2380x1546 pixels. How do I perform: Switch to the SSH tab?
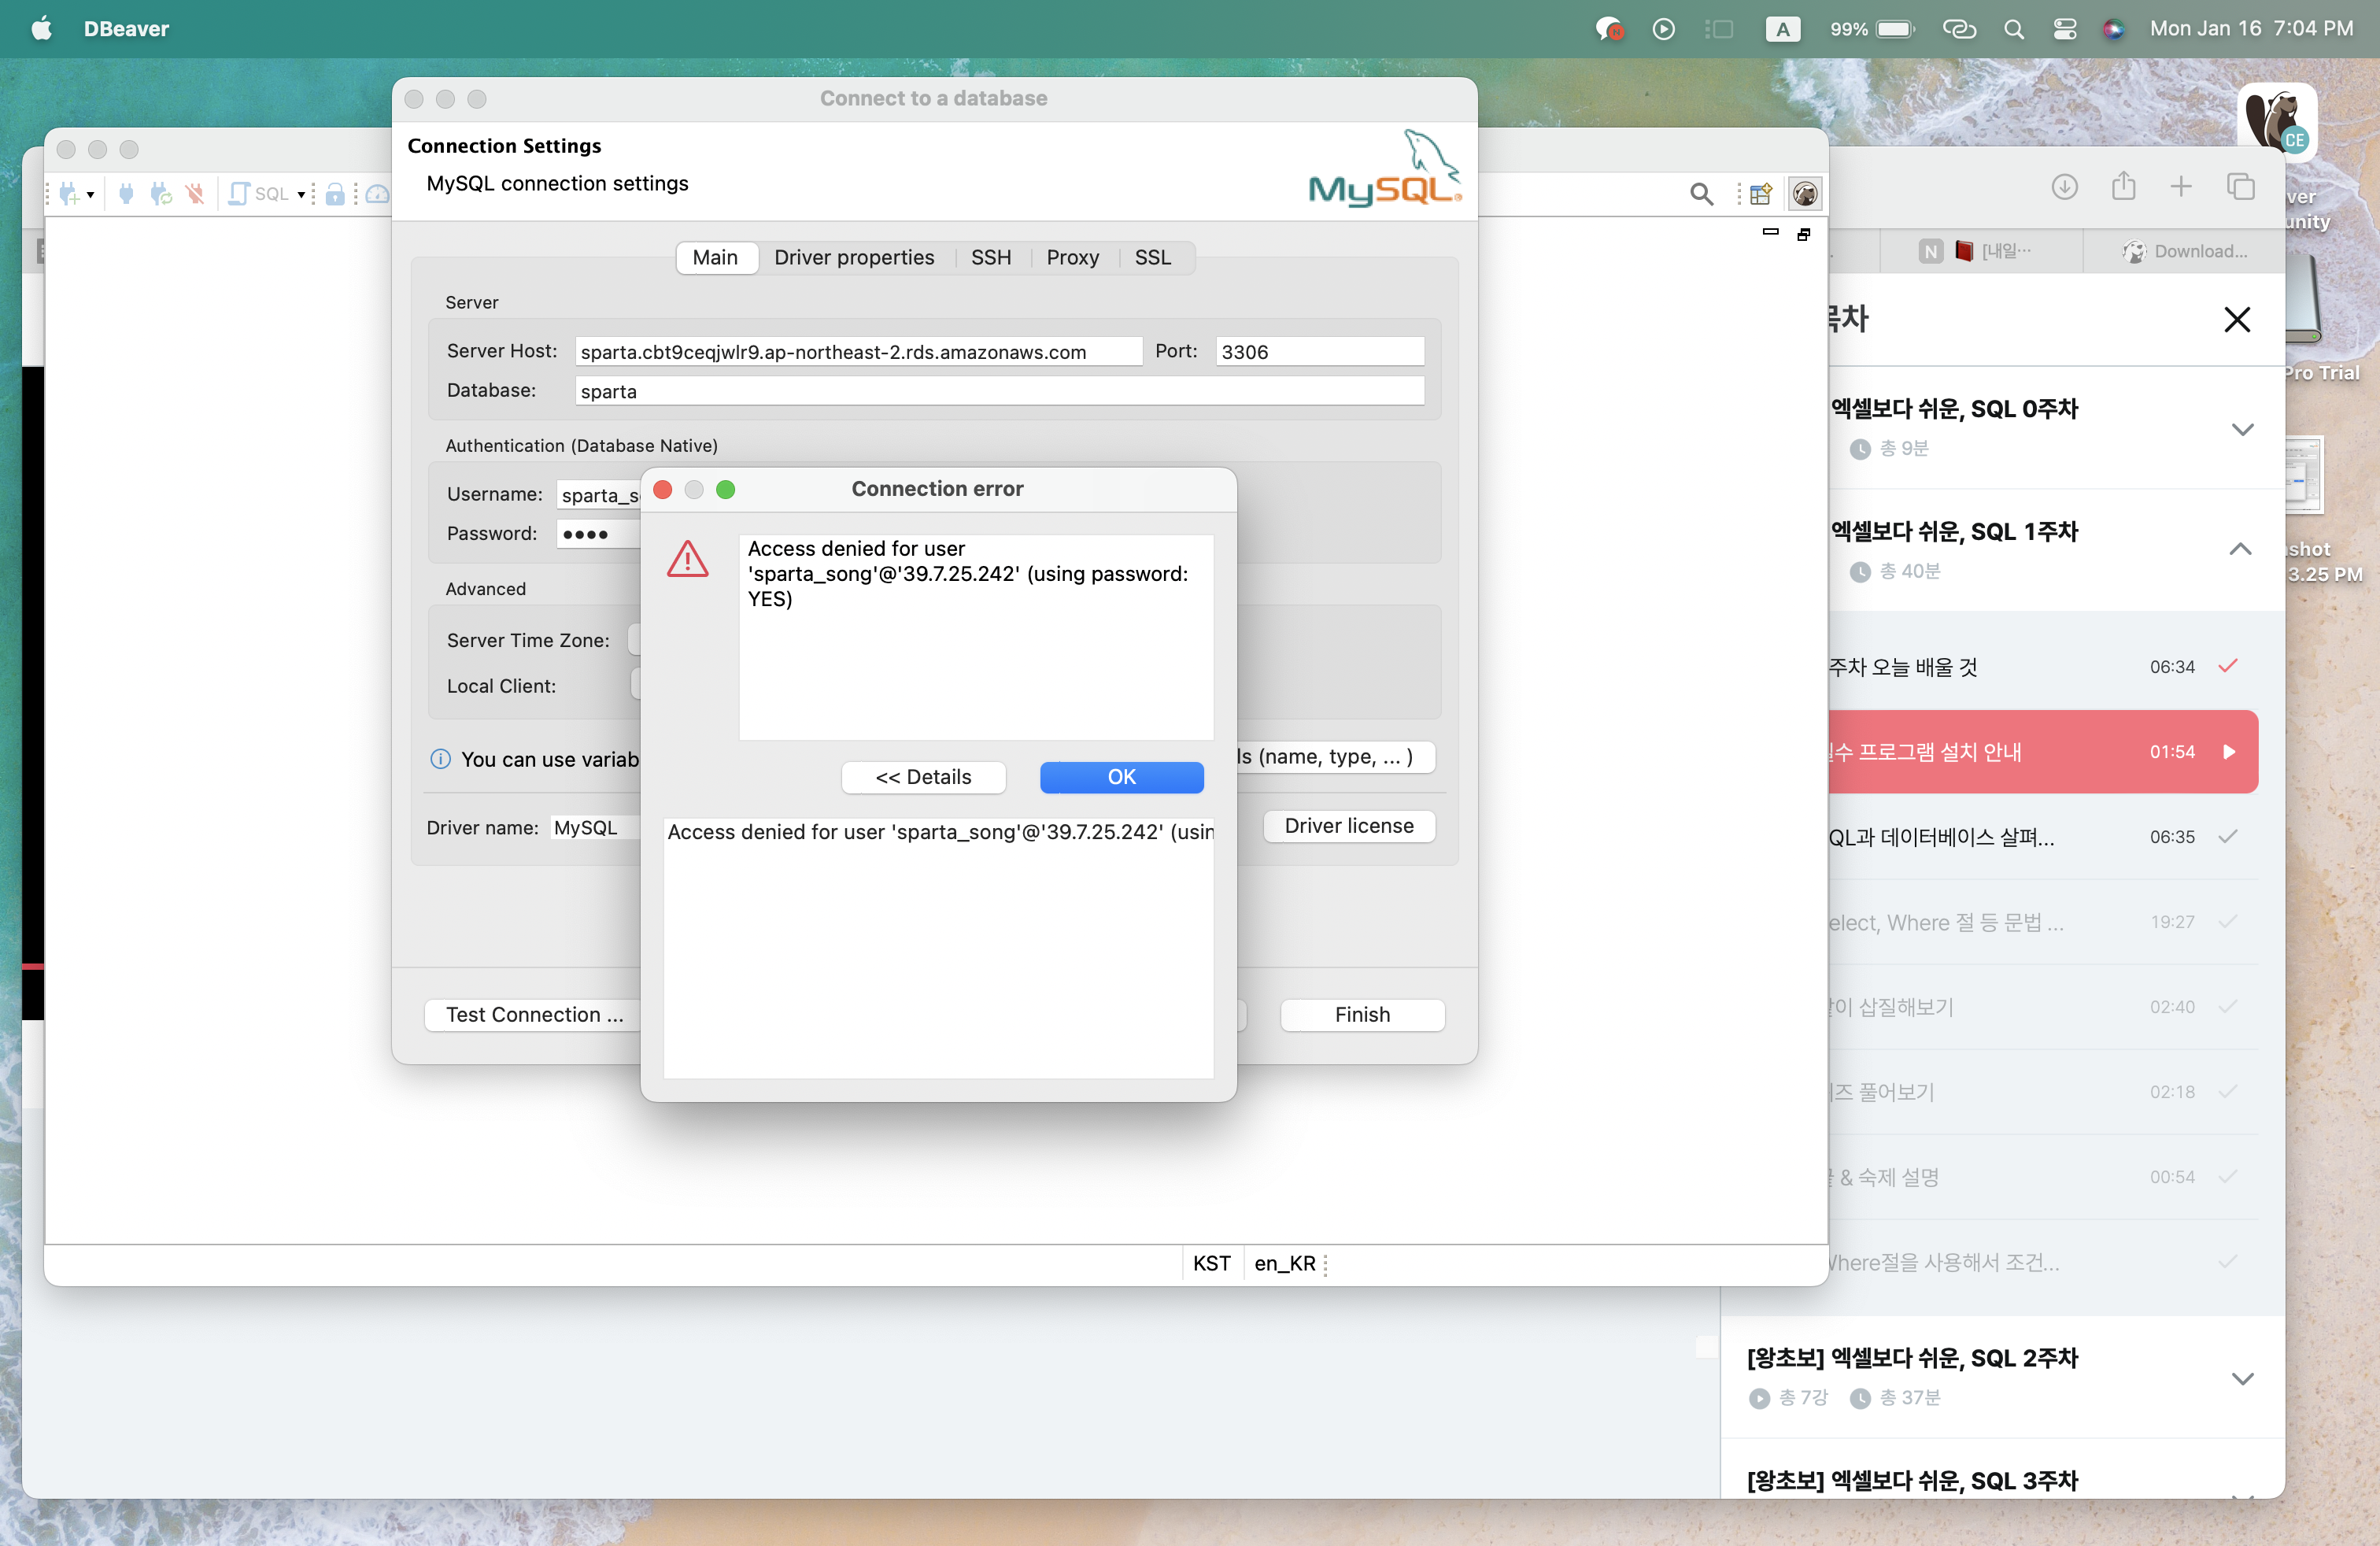tap(991, 257)
